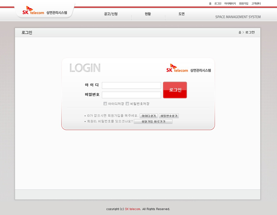Open 고객센터 in top navigation
This screenshot has width=277, height=215.
256,3
